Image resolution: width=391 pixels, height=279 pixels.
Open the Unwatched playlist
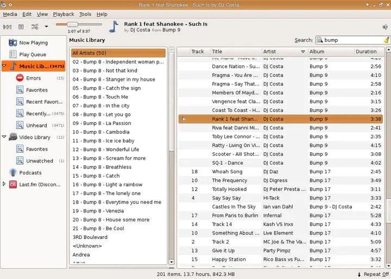(40, 161)
